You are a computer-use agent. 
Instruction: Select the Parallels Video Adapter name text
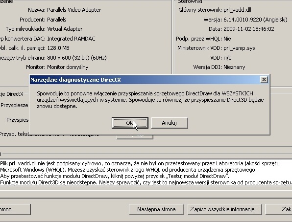(74, 10)
